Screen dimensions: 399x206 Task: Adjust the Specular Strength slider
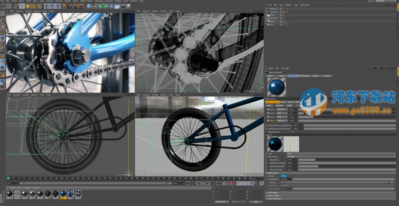click(x=347, y=166)
